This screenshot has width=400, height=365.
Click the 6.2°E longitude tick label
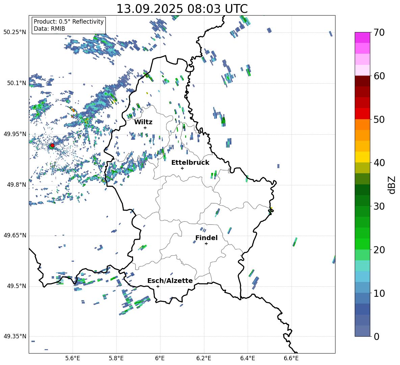pos(204,358)
